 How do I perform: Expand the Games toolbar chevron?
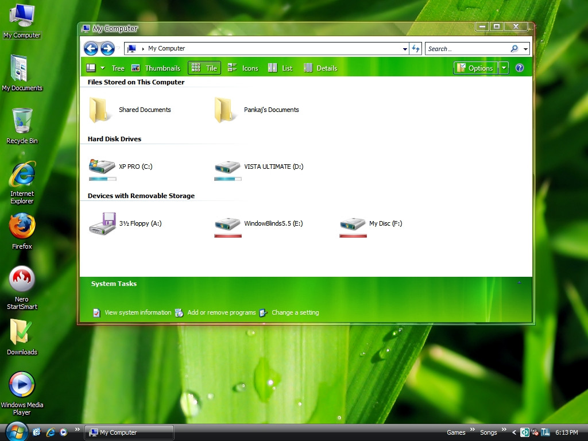point(472,430)
